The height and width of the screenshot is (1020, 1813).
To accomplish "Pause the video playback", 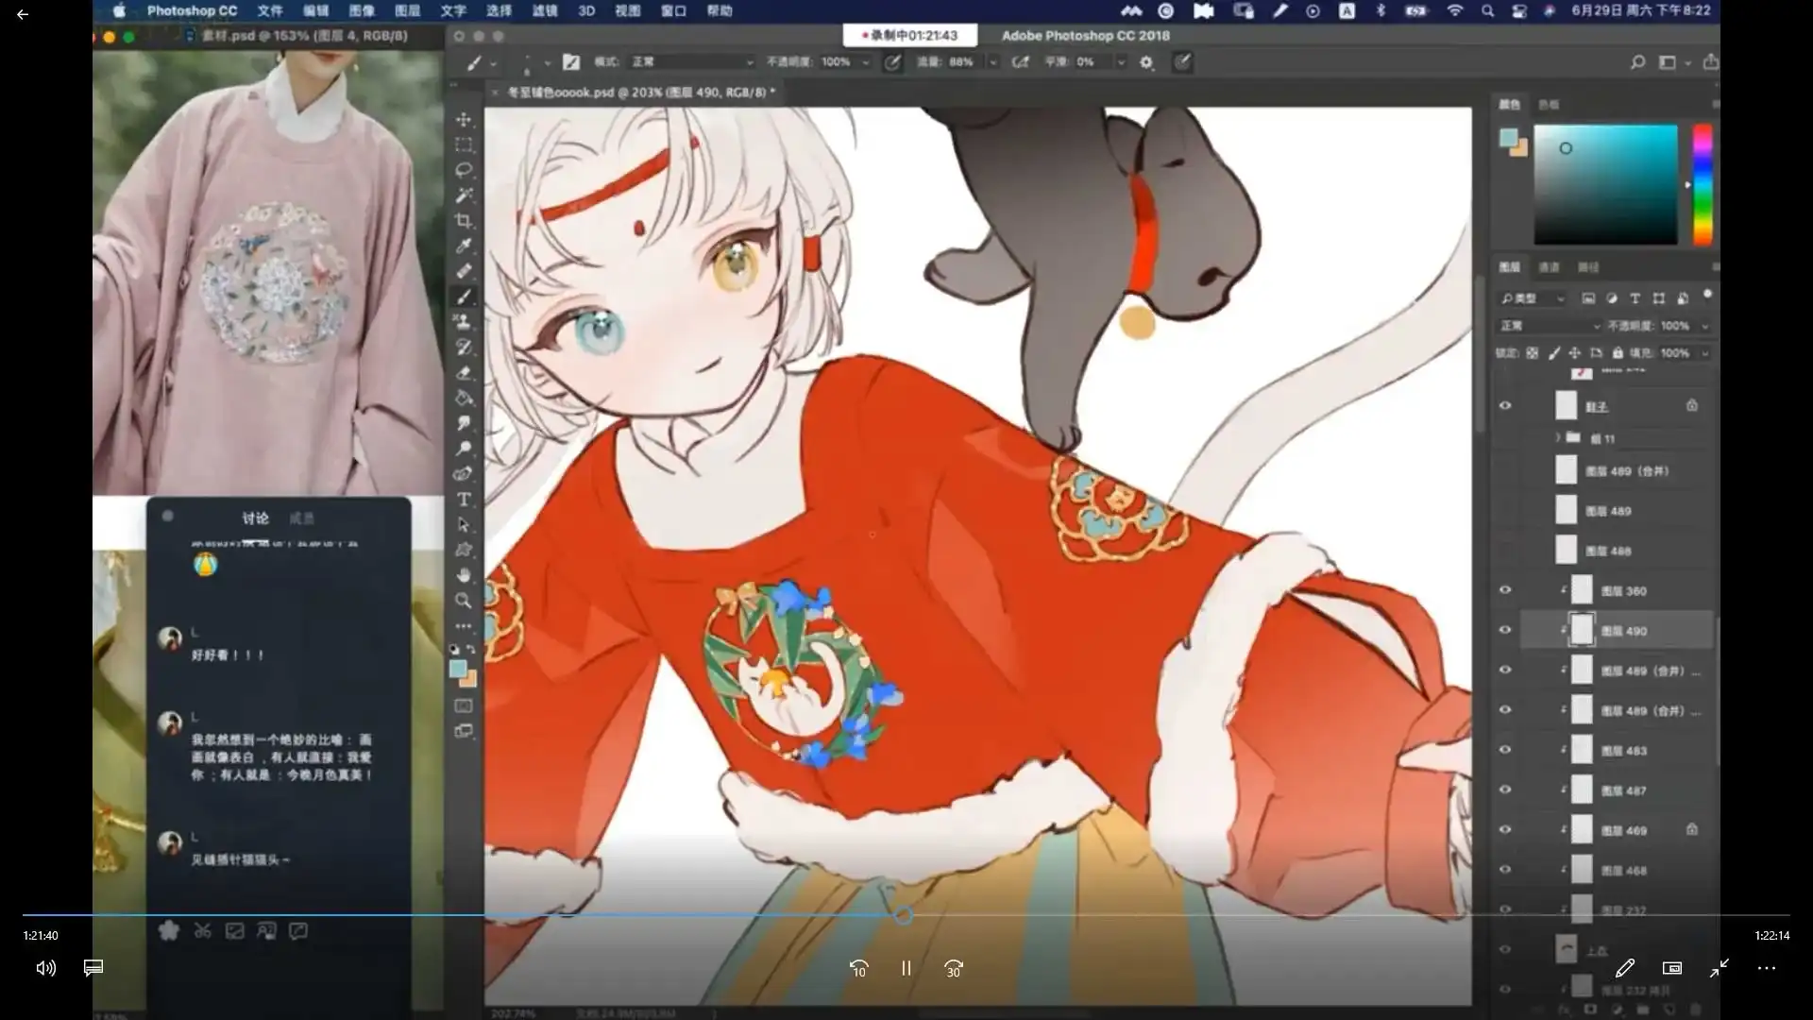I will point(906,968).
